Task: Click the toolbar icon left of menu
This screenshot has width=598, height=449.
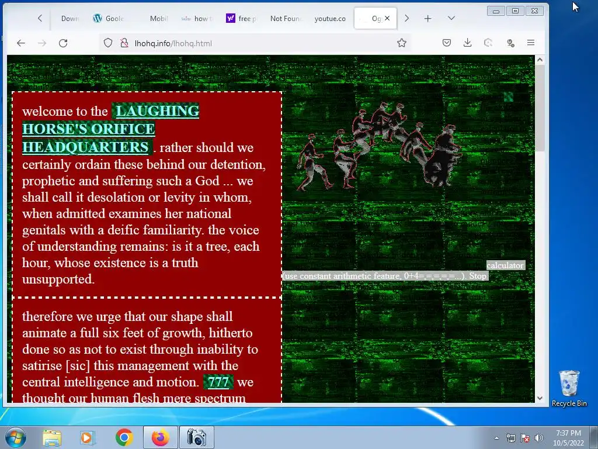Action: pyautogui.click(x=510, y=43)
